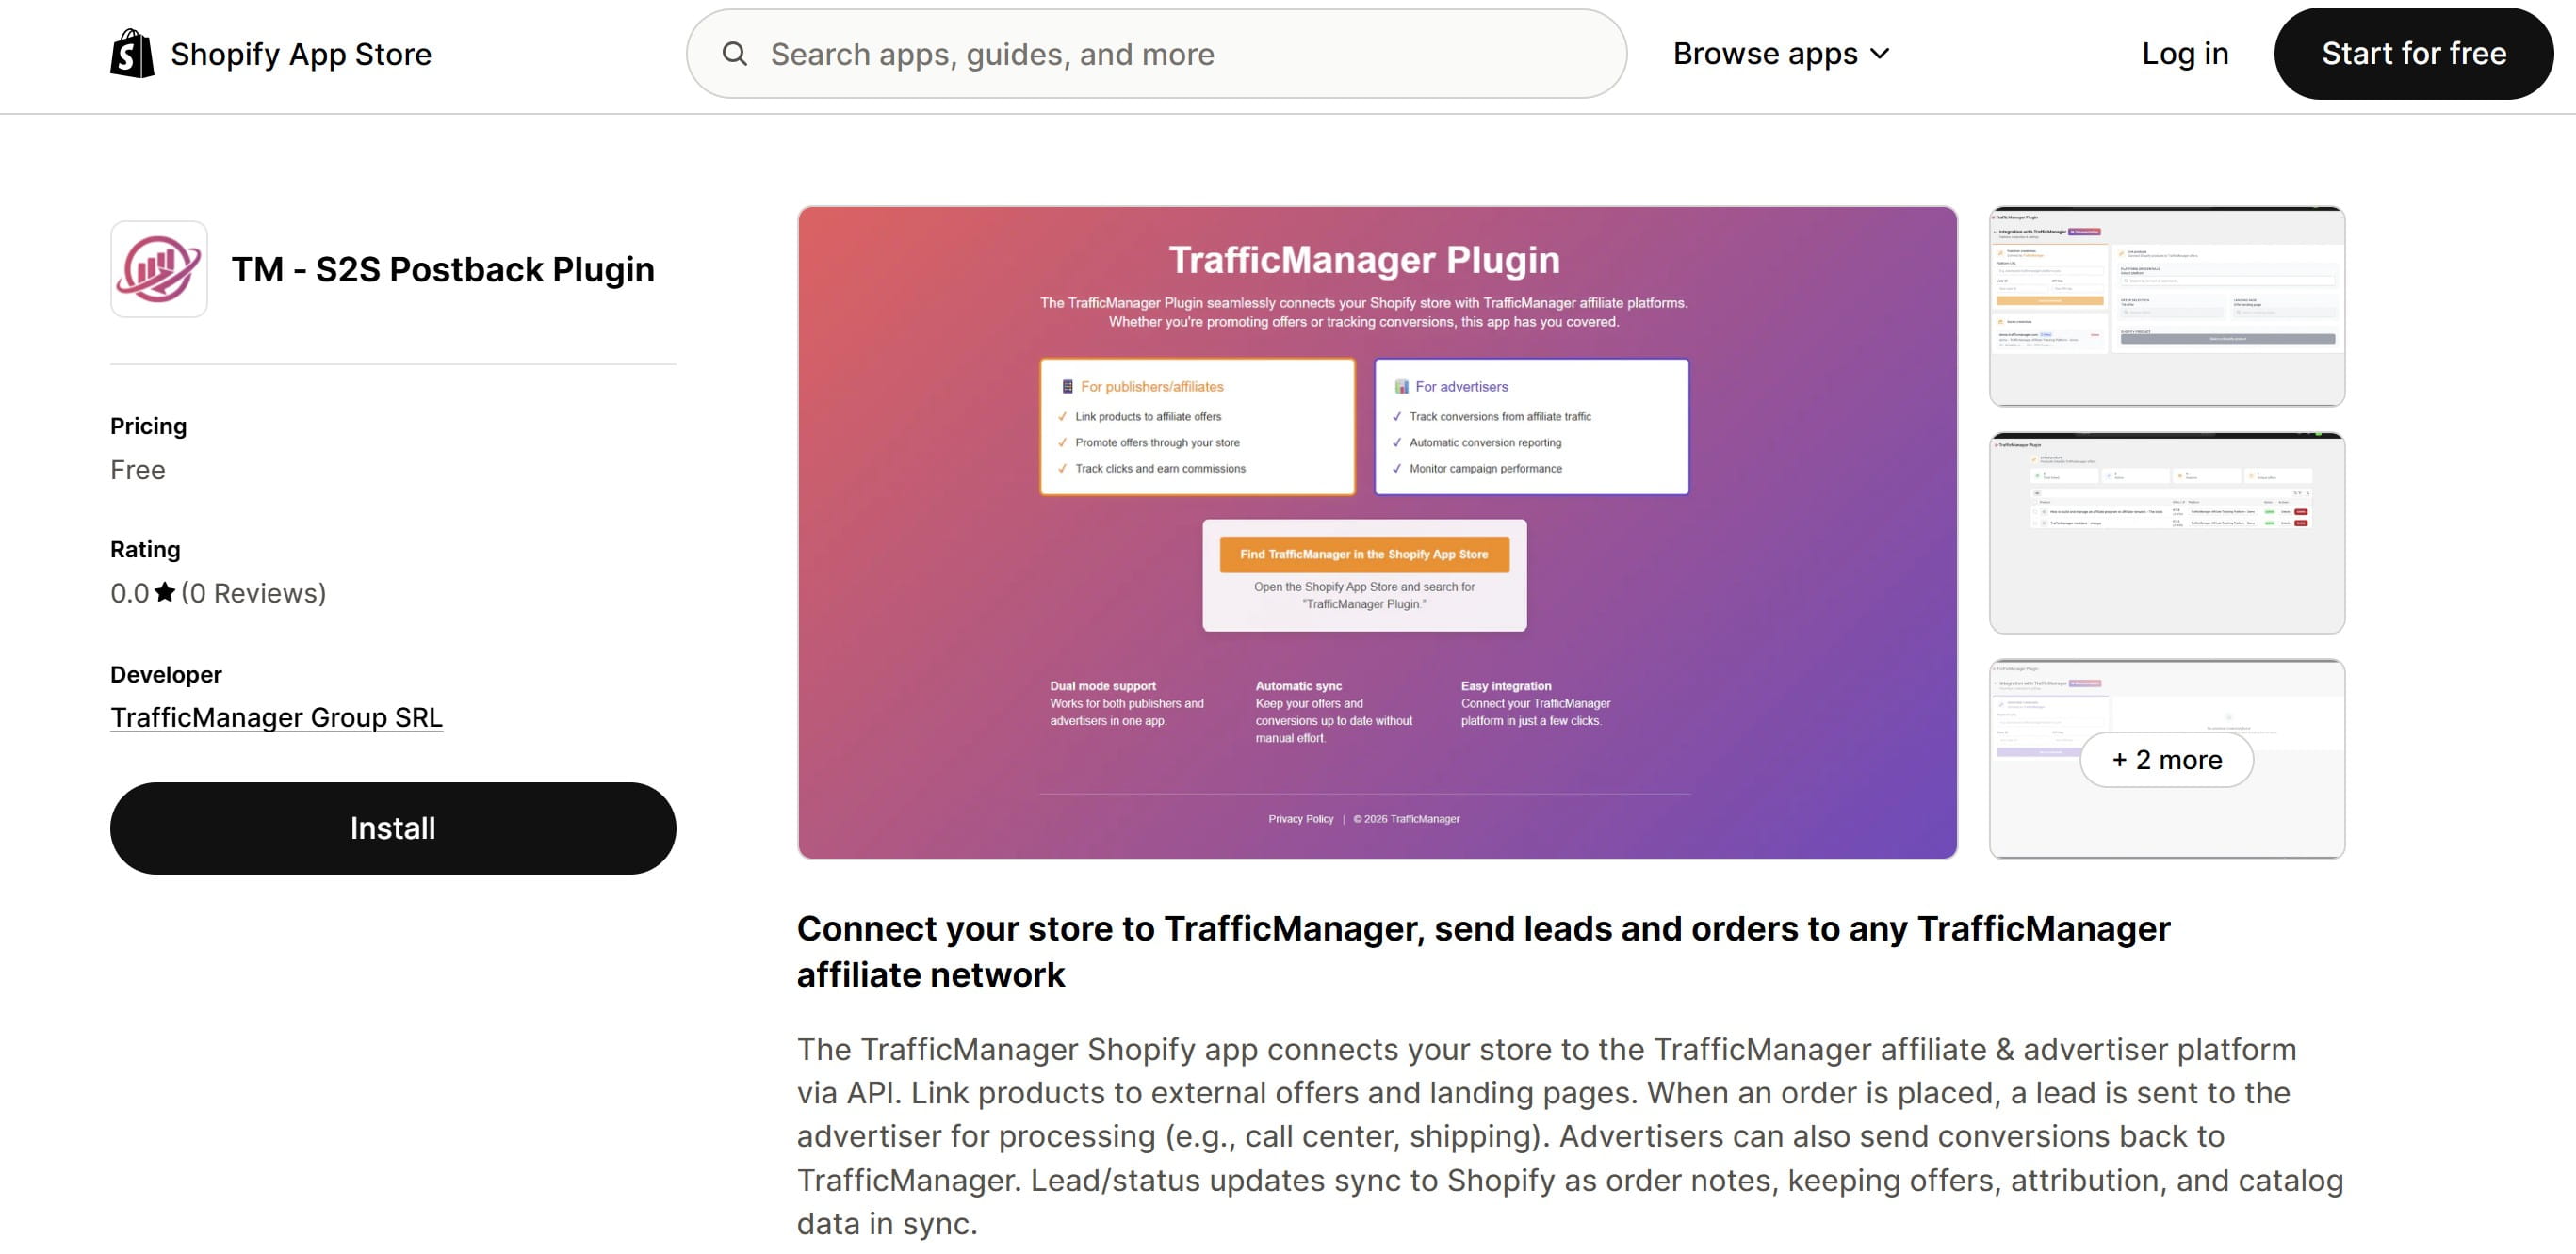
Task: Open the first integration settings thumbnail
Action: [x=2167, y=306]
